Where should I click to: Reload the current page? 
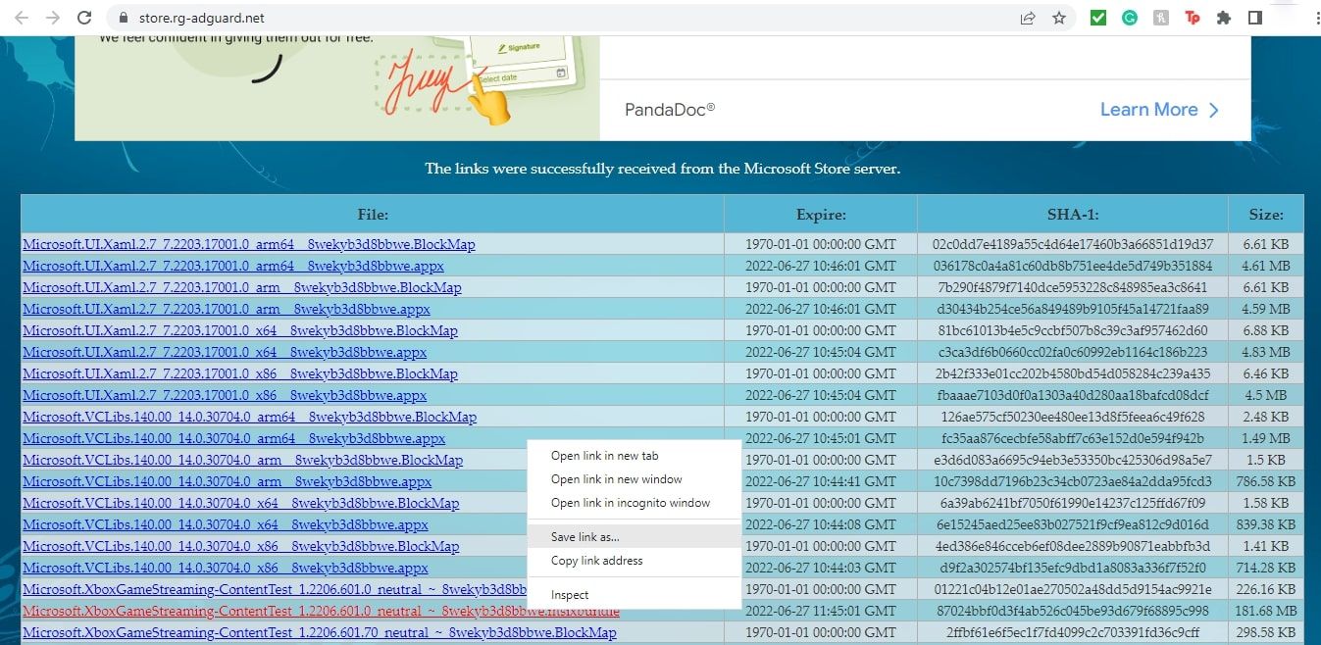pyautogui.click(x=84, y=18)
